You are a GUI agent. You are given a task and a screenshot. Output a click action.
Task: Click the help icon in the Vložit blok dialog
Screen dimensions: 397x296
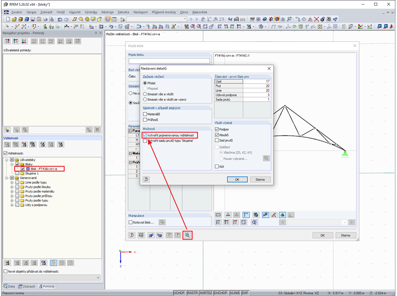pos(132,235)
